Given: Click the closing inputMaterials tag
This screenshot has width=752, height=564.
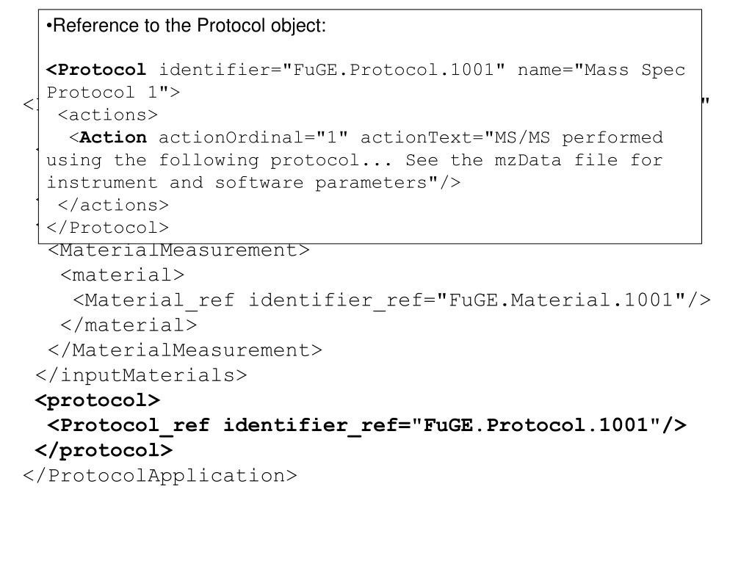Looking at the screenshot, I should click(x=141, y=375).
